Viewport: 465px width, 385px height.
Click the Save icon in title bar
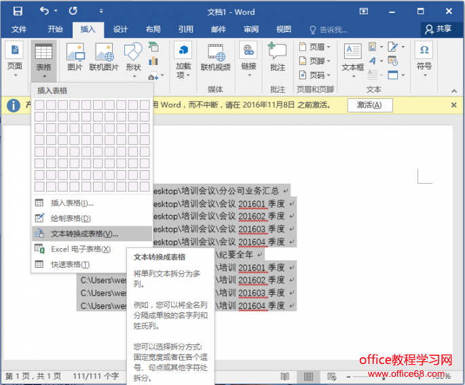pyautogui.click(x=18, y=11)
